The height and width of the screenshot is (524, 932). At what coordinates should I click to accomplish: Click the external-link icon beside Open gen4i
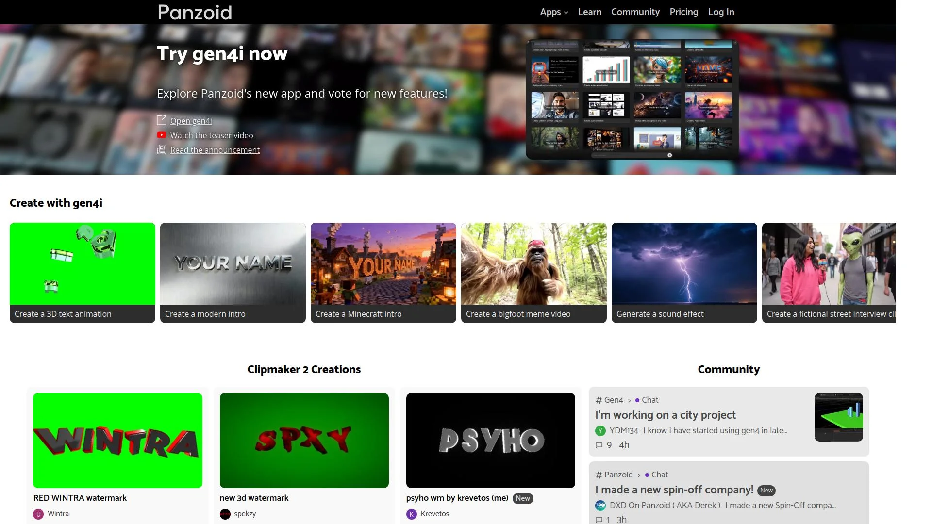(x=162, y=120)
